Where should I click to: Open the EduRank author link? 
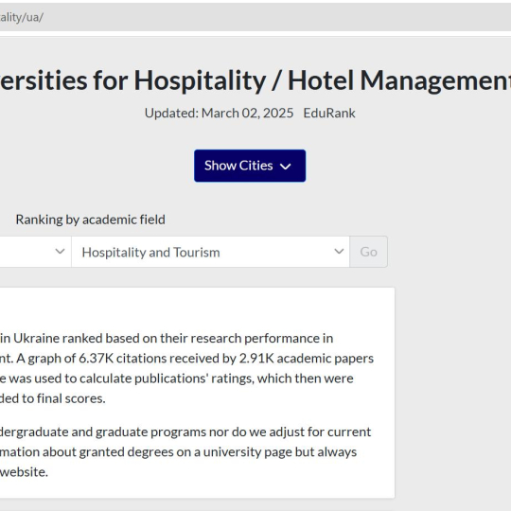pyautogui.click(x=329, y=114)
